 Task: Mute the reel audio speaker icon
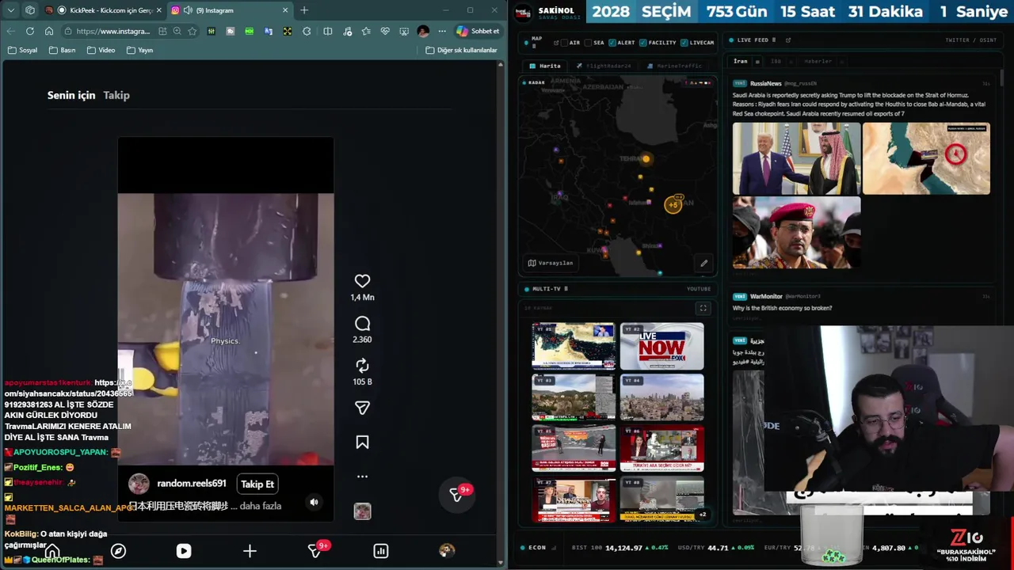tap(314, 502)
